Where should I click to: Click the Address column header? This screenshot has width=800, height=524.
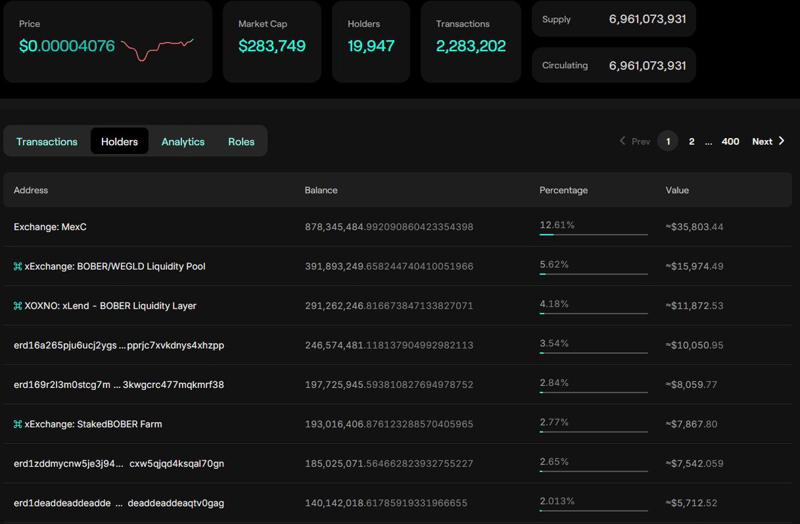click(x=31, y=190)
